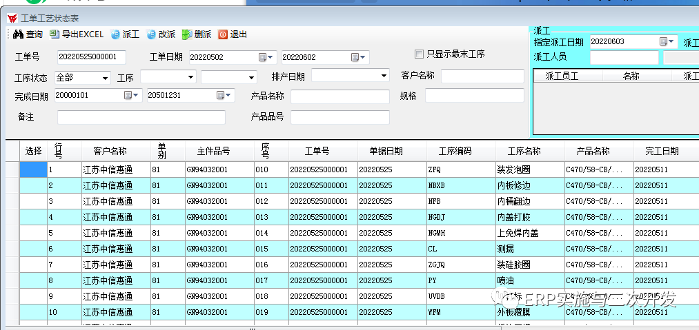Open calendar for 工单日期 start 20220502

(263, 57)
